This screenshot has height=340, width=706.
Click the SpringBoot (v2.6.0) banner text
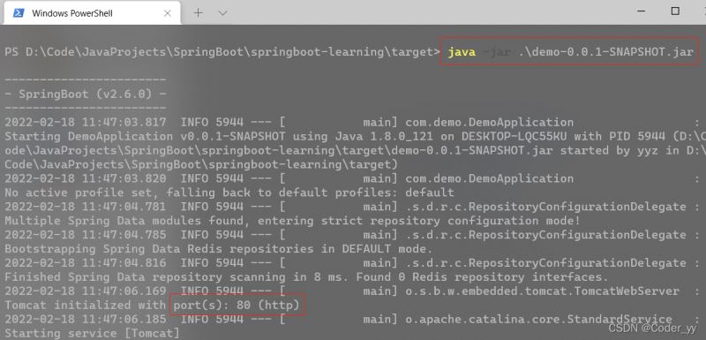[x=86, y=94]
